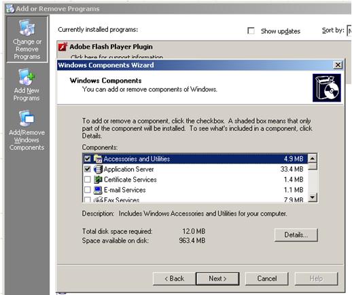The height and width of the screenshot is (295, 352).
Task: Click the components list scroll up arrow
Action: (x=313, y=159)
